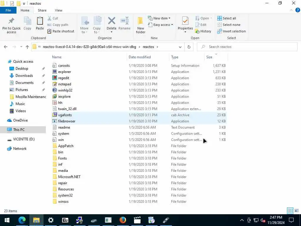The height and width of the screenshot is (226, 301).
Task: Go back with the Back arrow
Action: [x=6, y=47]
